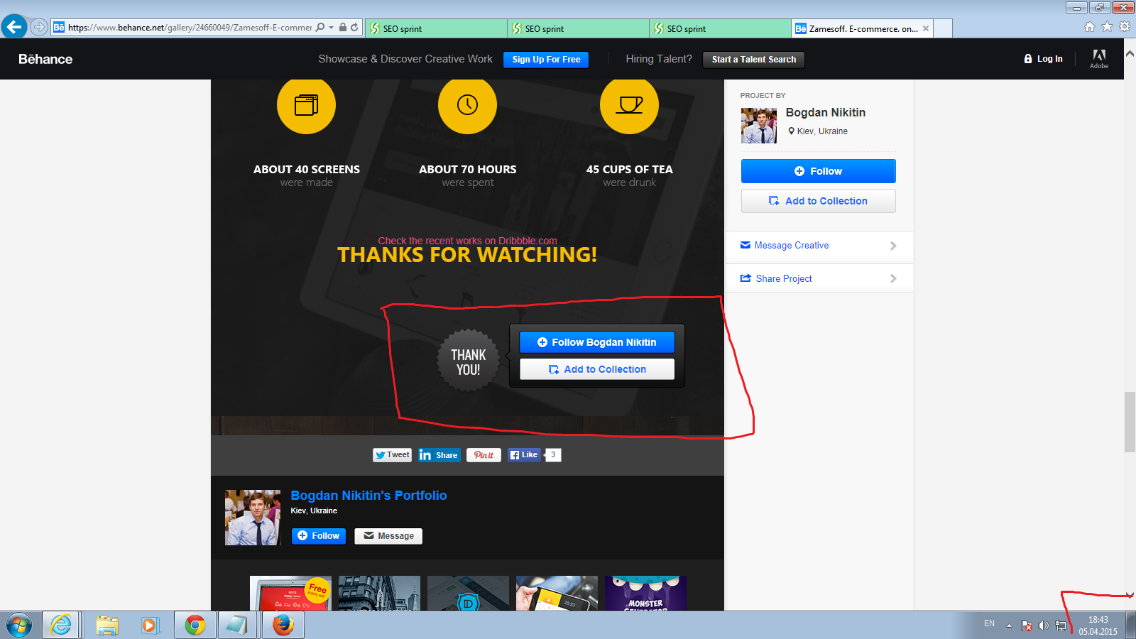Open the Monster project thumbnail
The height and width of the screenshot is (639, 1136).
point(645,593)
